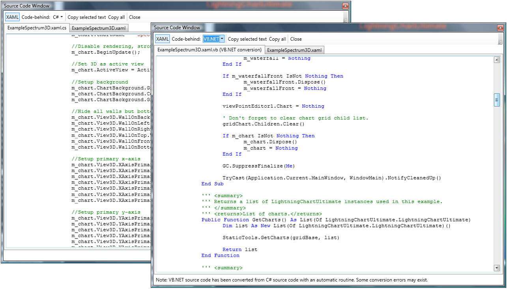Click 'Public Function GetCharts()' declaration line
This screenshot has height=289, width=507.
(336, 220)
